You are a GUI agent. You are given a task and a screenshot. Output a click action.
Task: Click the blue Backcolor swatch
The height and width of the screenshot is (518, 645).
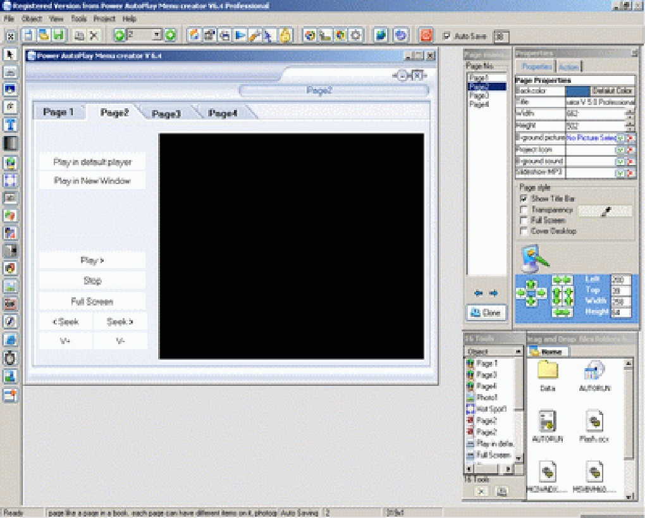(577, 90)
